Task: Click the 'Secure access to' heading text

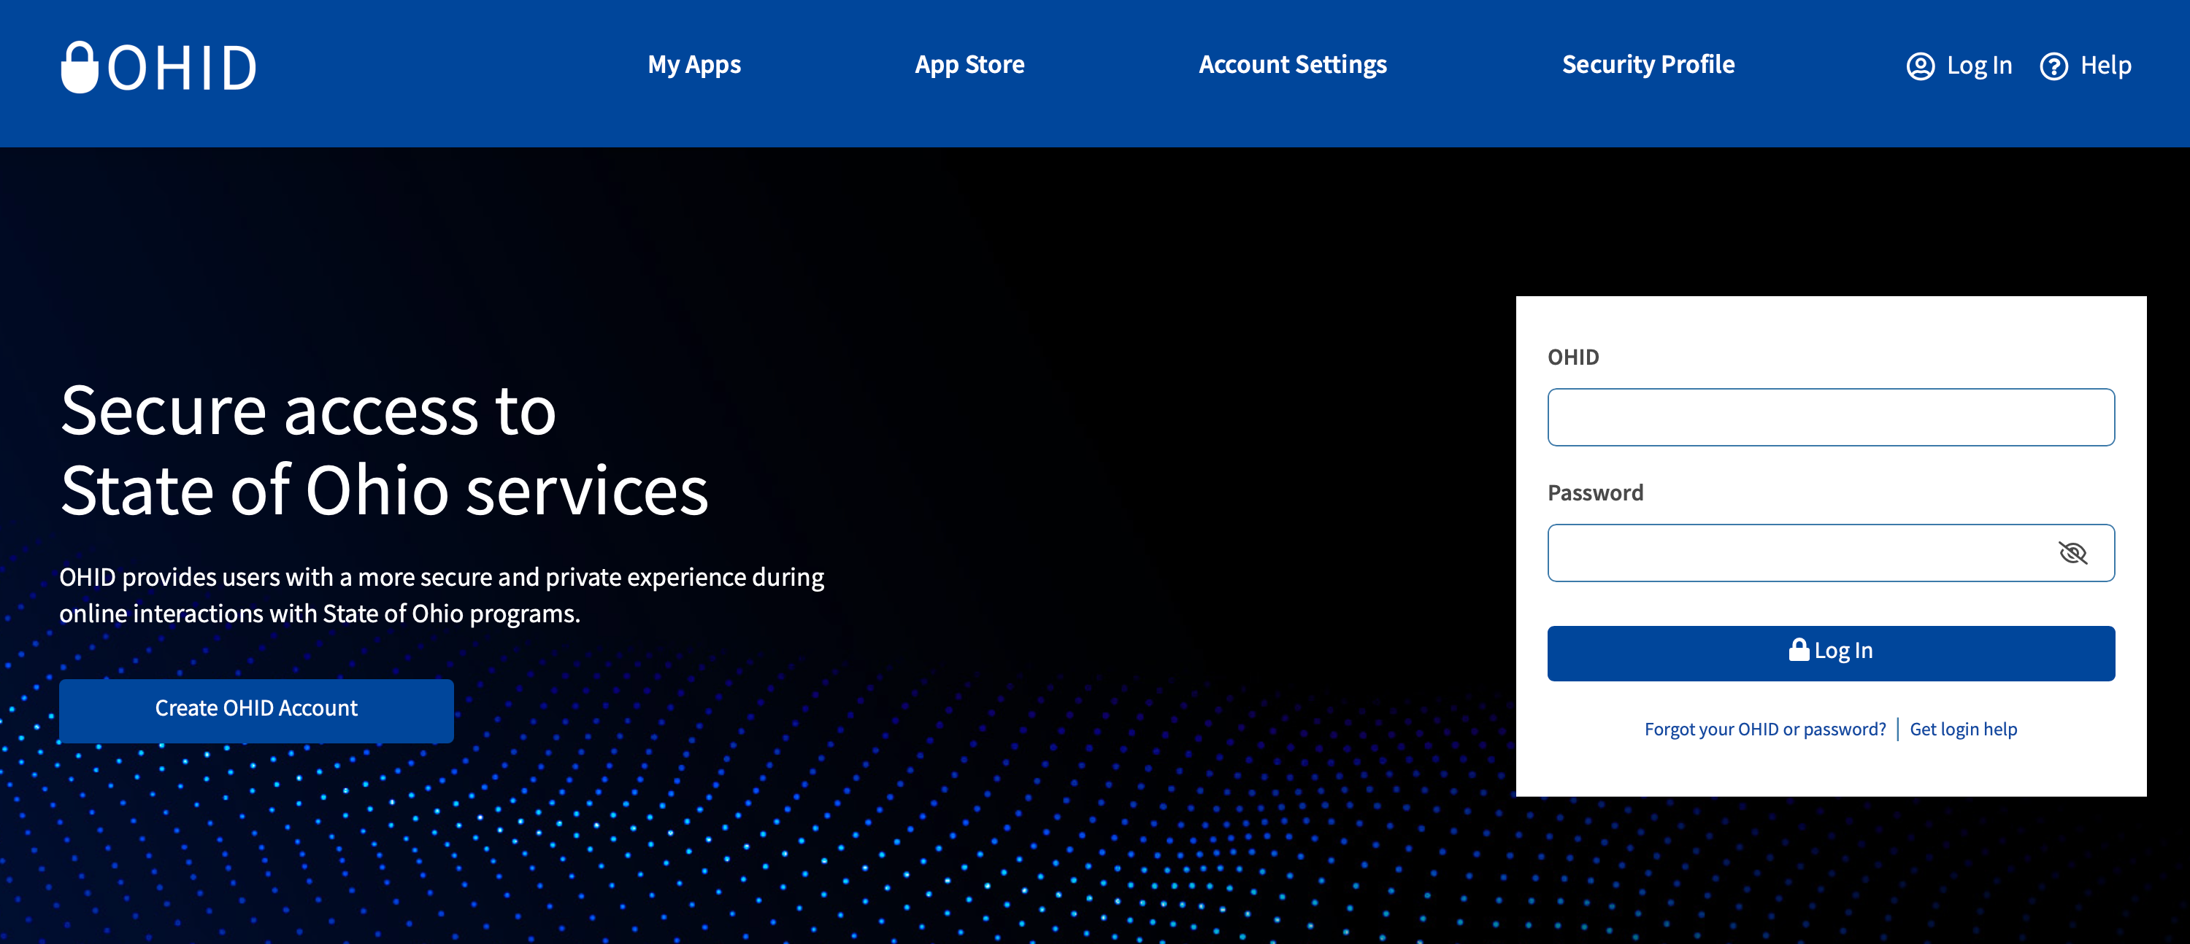Action: pyautogui.click(x=308, y=411)
